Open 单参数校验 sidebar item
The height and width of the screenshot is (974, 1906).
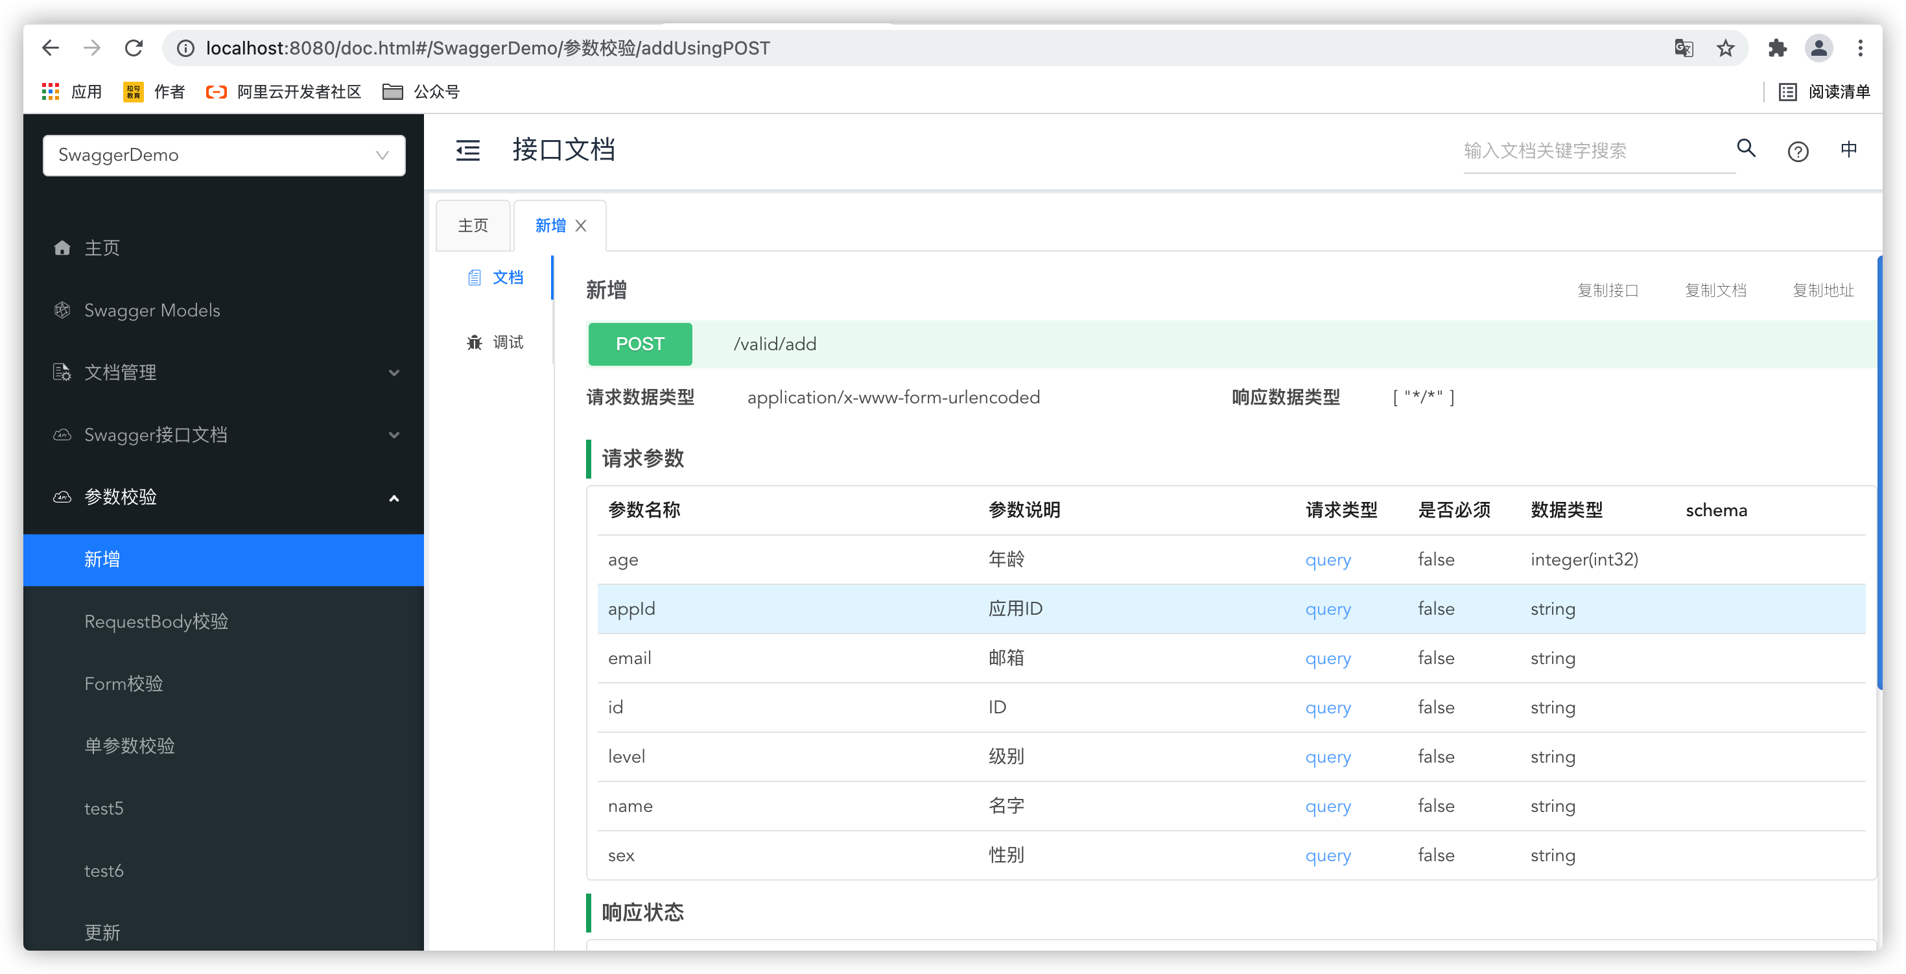click(224, 746)
